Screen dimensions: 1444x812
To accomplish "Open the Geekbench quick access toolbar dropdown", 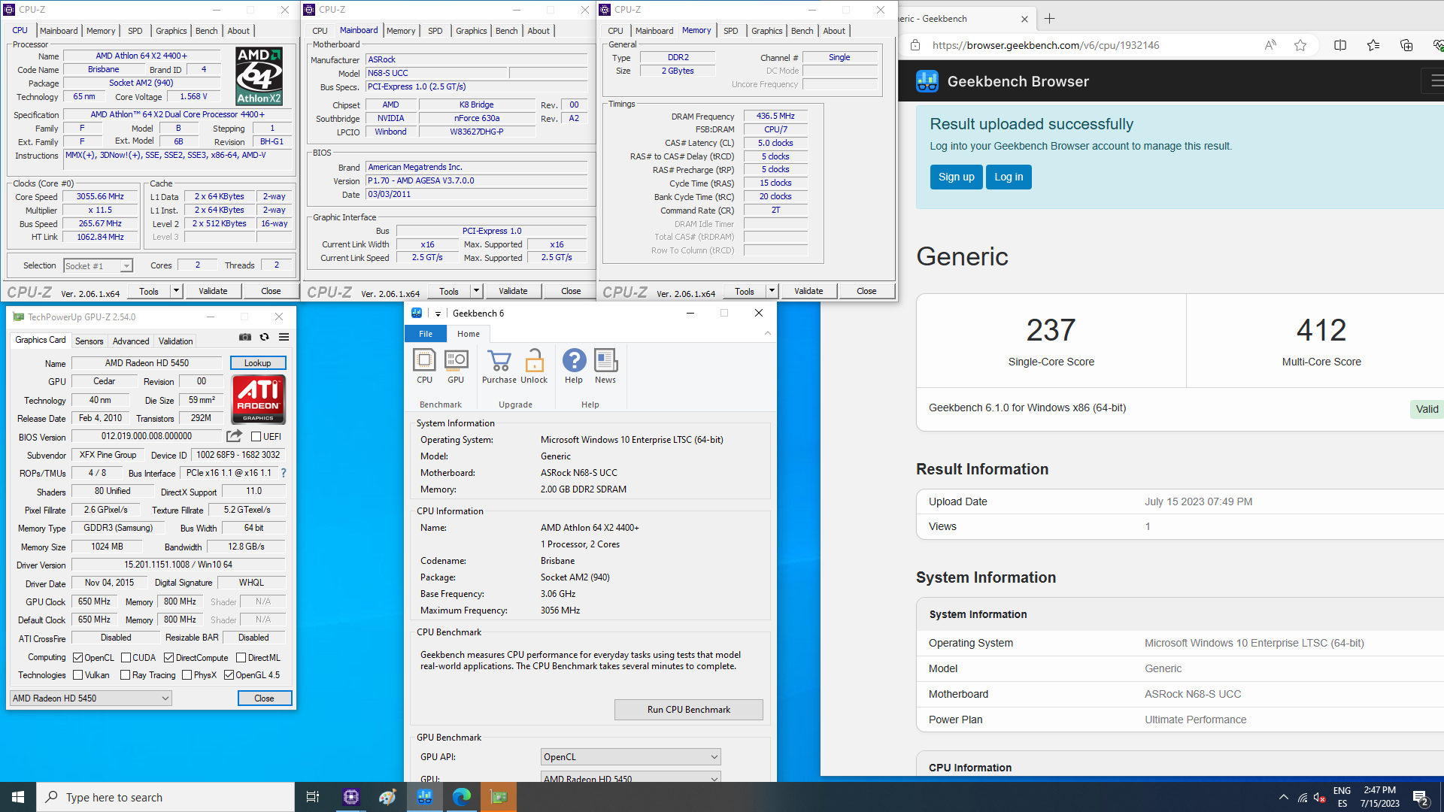I will click(x=438, y=314).
